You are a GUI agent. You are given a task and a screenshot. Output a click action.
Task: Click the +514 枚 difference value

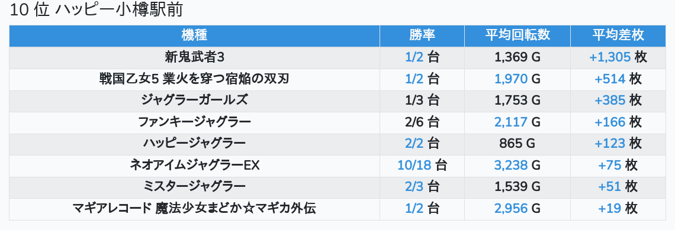(618, 79)
